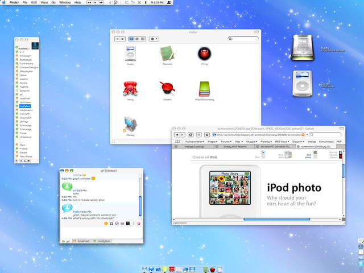Reload the page in Safari toolbar
Screen dimensions: 364x273
207,135
